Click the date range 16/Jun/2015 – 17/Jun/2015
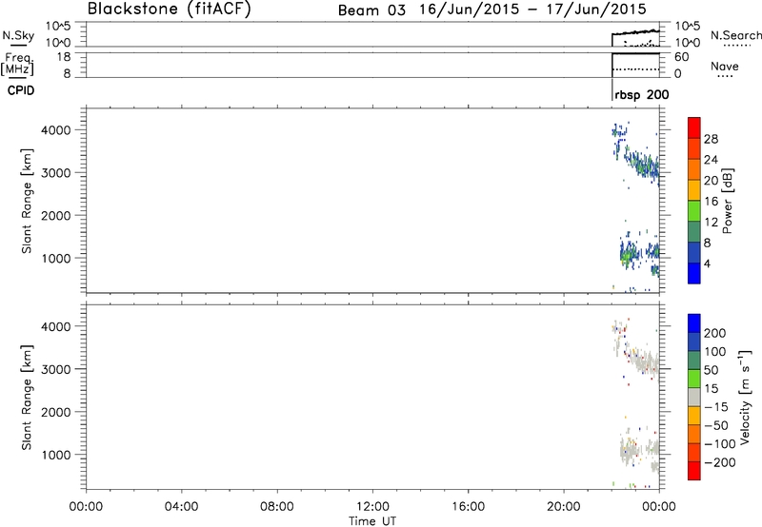762x527 pixels. pyautogui.click(x=532, y=10)
